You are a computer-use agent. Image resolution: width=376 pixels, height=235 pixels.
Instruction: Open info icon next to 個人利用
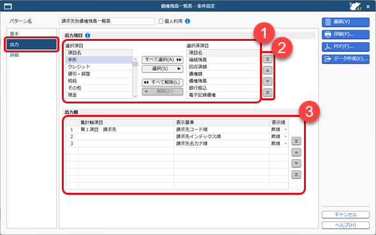(187, 21)
